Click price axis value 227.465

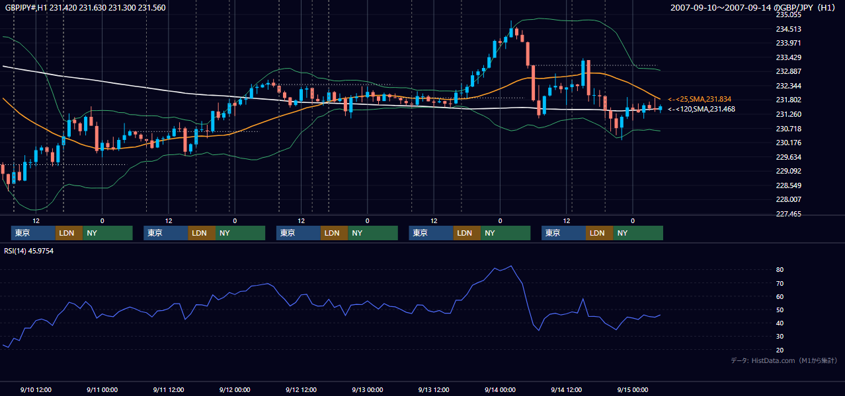point(788,214)
